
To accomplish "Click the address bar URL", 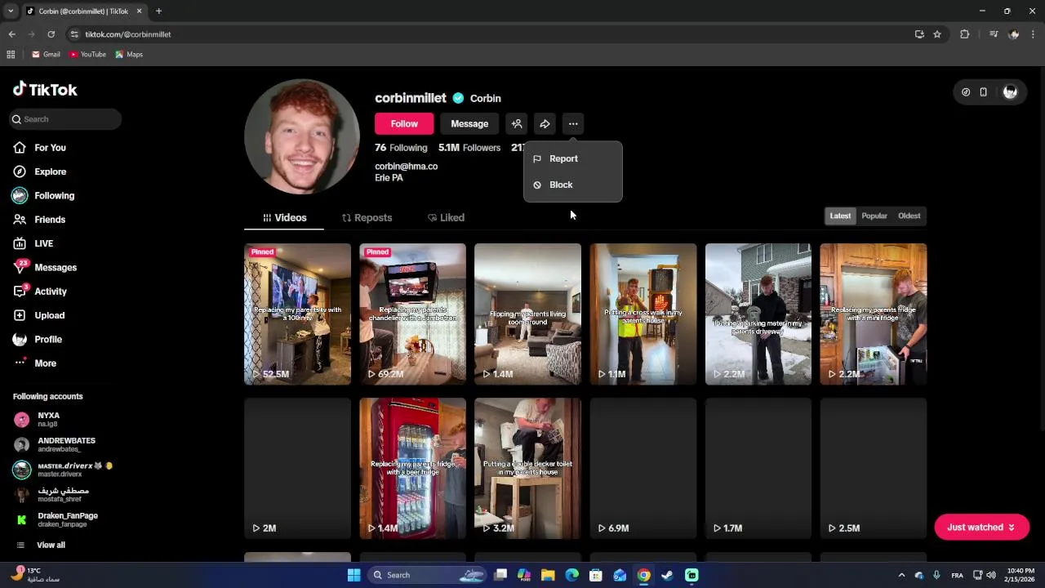I will pos(128,34).
